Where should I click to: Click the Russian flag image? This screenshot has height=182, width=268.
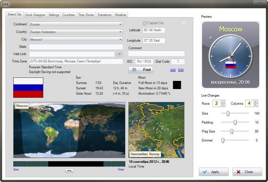tap(28, 88)
